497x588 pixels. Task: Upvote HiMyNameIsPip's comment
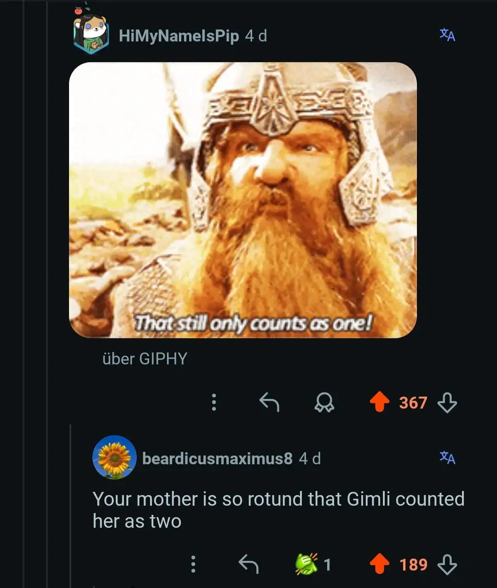[x=380, y=403]
